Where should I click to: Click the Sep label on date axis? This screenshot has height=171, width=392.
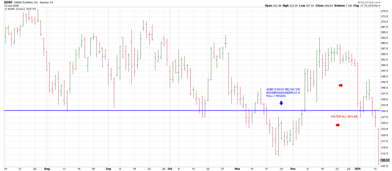108,168
